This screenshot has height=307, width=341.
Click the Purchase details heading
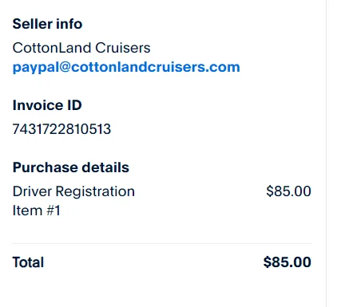point(71,167)
